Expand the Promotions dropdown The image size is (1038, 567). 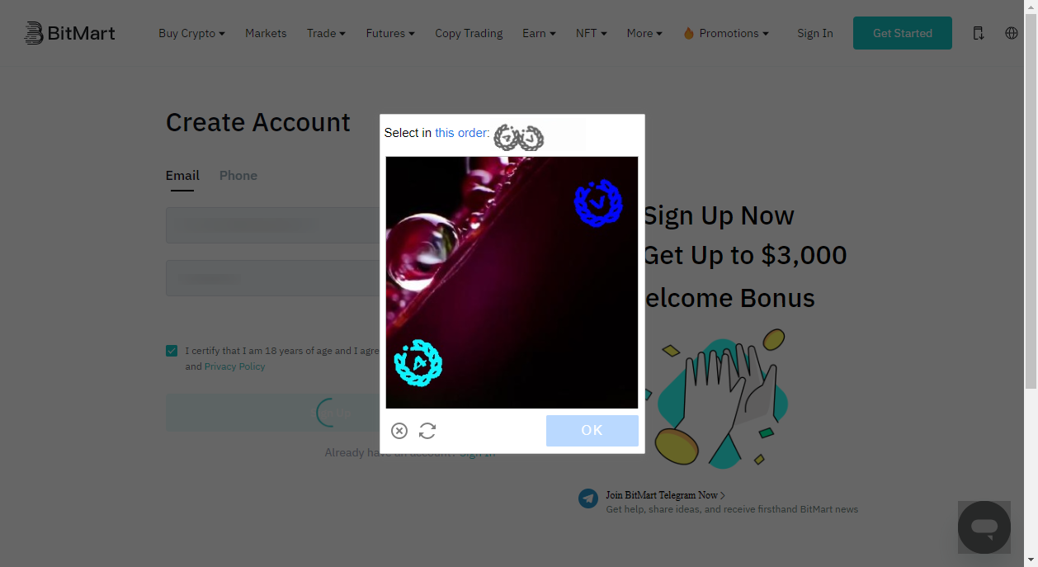(x=726, y=33)
